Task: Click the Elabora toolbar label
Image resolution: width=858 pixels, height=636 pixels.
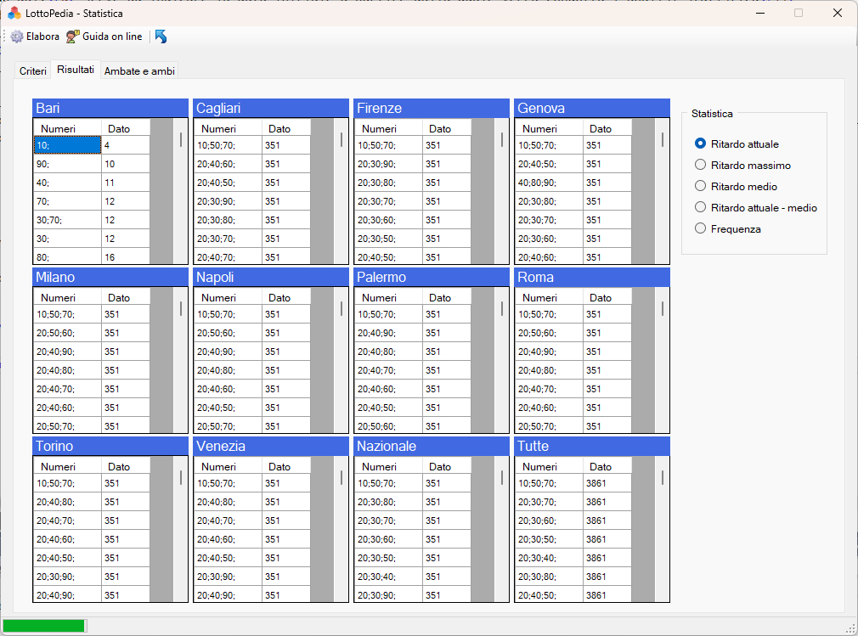Action: pos(42,37)
